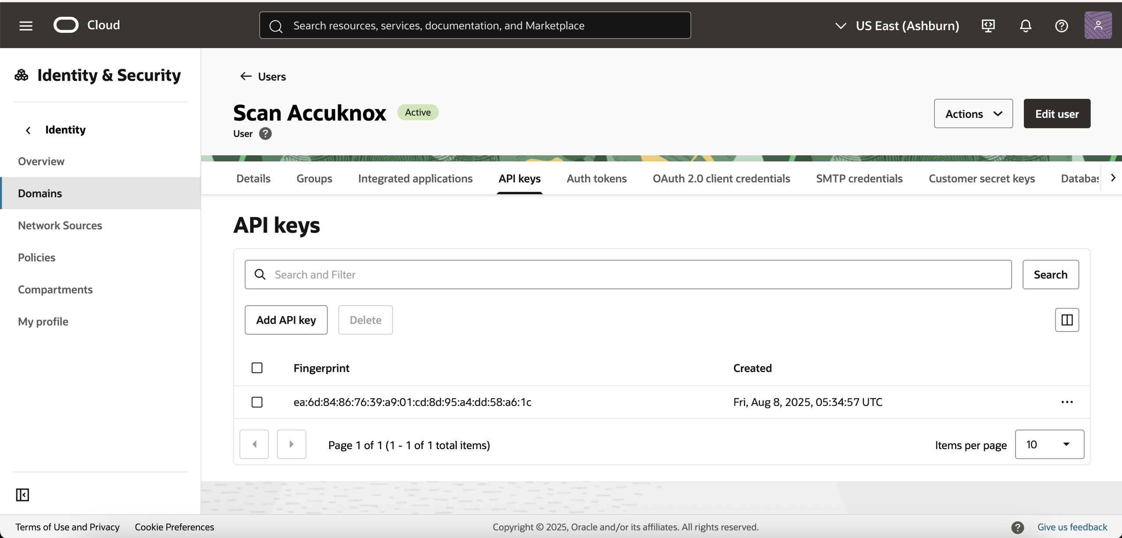
Task: Open the Items per page dropdown
Action: pyautogui.click(x=1049, y=444)
